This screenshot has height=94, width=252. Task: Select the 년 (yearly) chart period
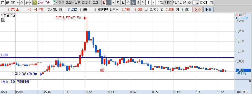pos(128,3)
